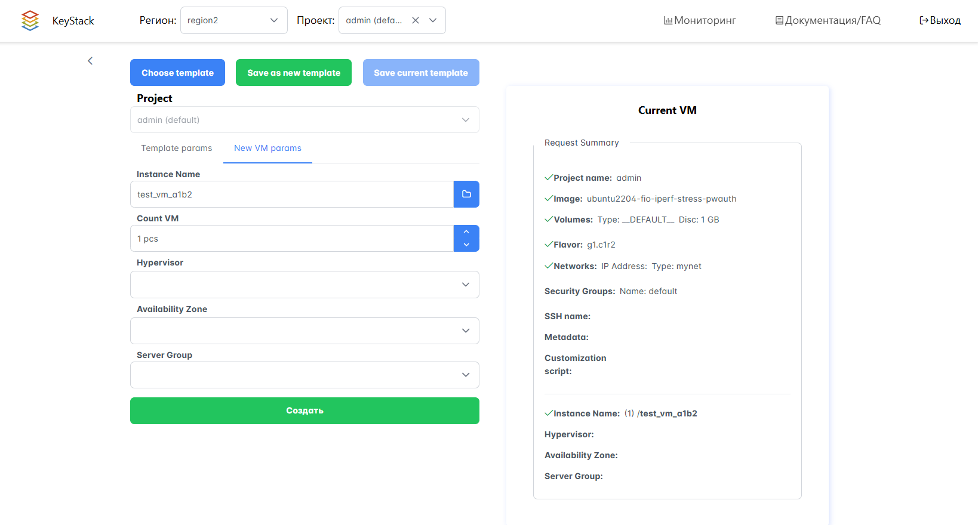978x525 pixels.
Task: Clear the selected project with X icon
Action: [416, 20]
